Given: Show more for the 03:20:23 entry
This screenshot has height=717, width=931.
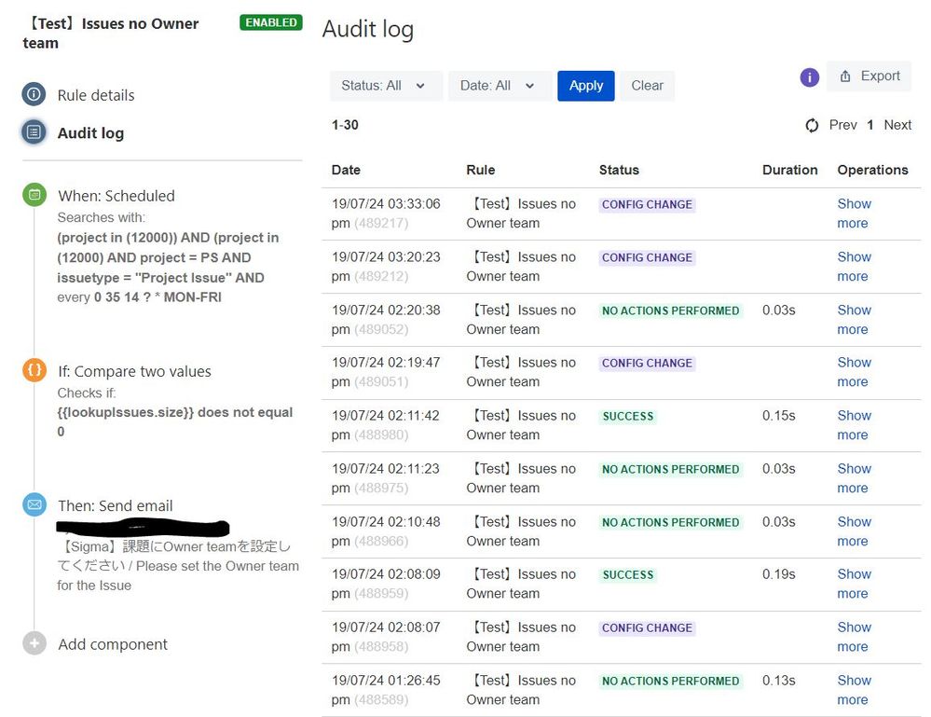Looking at the screenshot, I should click(854, 266).
